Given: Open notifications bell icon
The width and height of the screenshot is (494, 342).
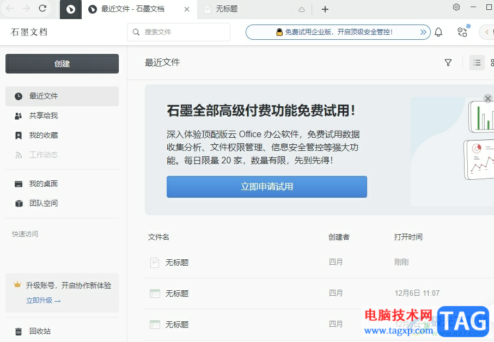Looking at the screenshot, I should click(x=438, y=32).
